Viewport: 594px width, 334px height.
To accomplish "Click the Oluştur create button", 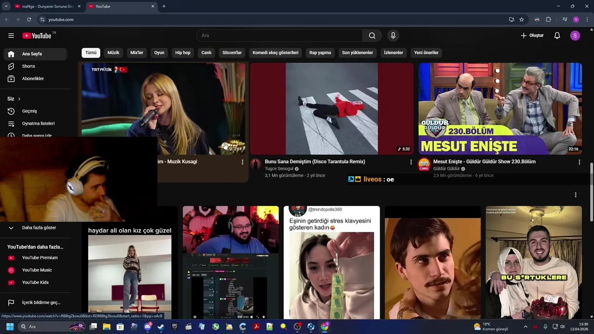I will pos(532,36).
